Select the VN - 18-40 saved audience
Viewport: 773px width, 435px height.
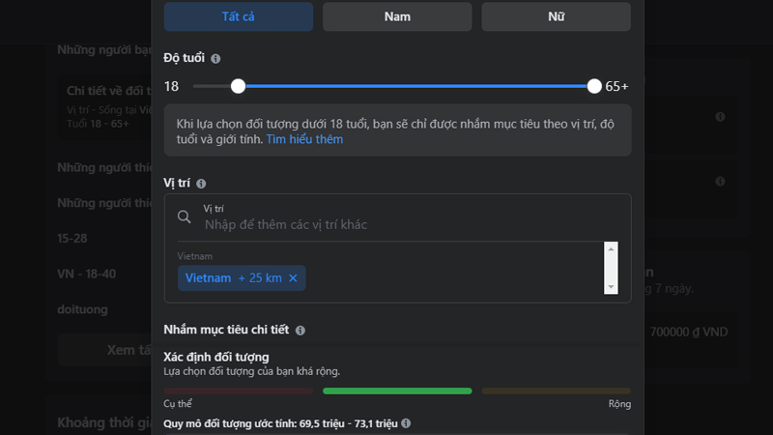[x=87, y=274]
